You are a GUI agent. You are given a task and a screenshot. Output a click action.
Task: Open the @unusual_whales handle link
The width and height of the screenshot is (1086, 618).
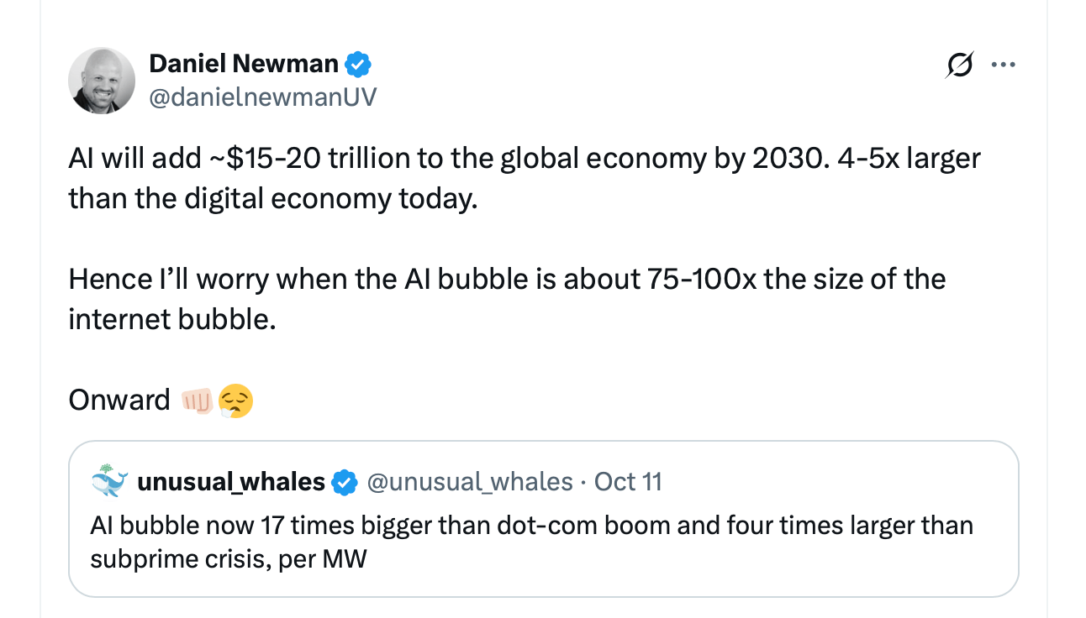tap(470, 482)
